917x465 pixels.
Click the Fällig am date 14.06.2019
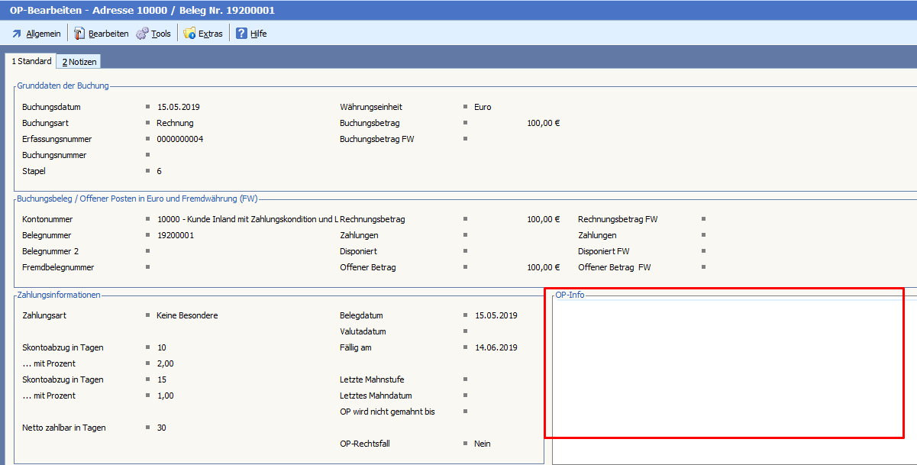point(496,347)
